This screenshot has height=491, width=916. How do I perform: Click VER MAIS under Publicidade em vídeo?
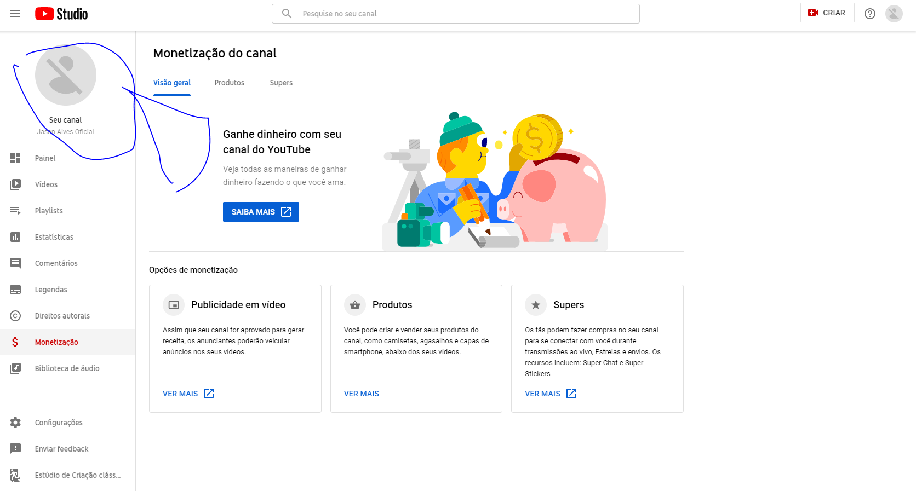click(188, 394)
